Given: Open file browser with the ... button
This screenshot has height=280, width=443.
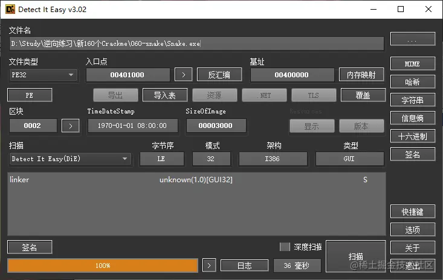Looking at the screenshot, I should coord(413,39).
